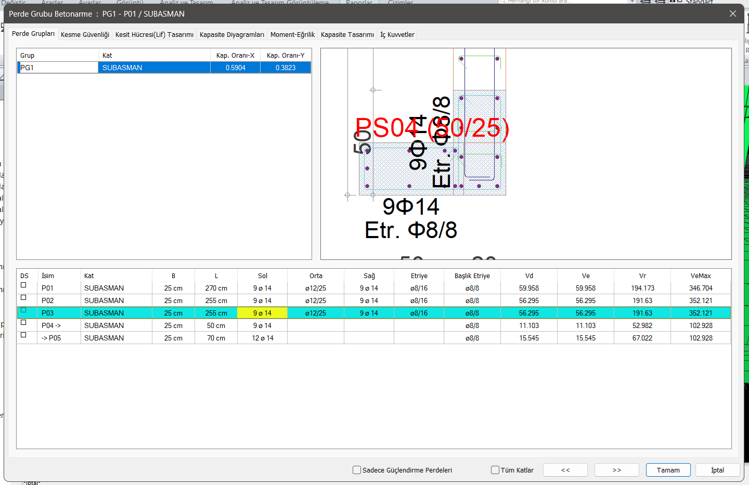Cancel with the İptal button
This screenshot has height=485, width=749.
(718, 470)
